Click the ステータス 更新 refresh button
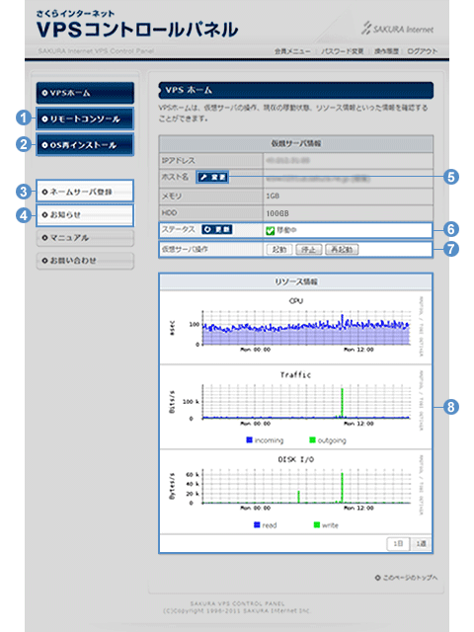Image resolution: width=474 pixels, height=632 pixels. [x=217, y=229]
